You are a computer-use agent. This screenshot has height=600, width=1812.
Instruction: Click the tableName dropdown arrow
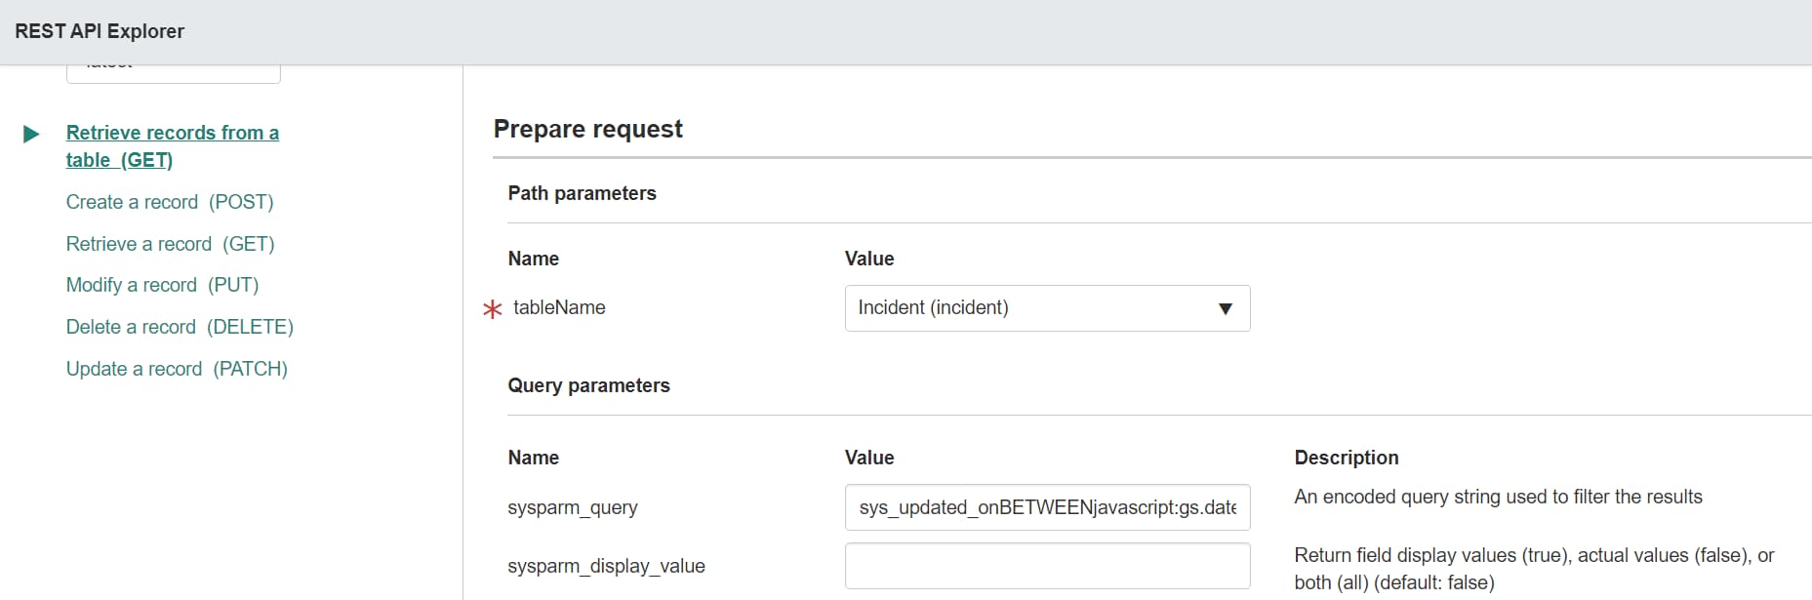[x=1226, y=309]
